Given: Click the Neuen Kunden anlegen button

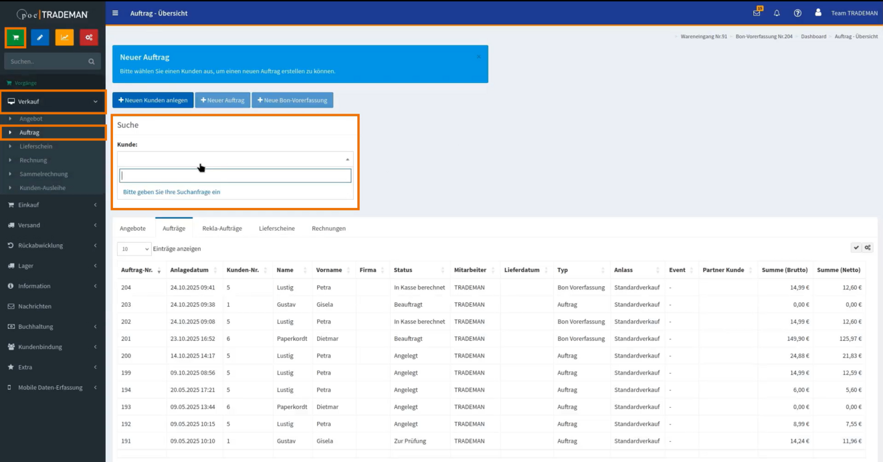Looking at the screenshot, I should click(x=153, y=100).
